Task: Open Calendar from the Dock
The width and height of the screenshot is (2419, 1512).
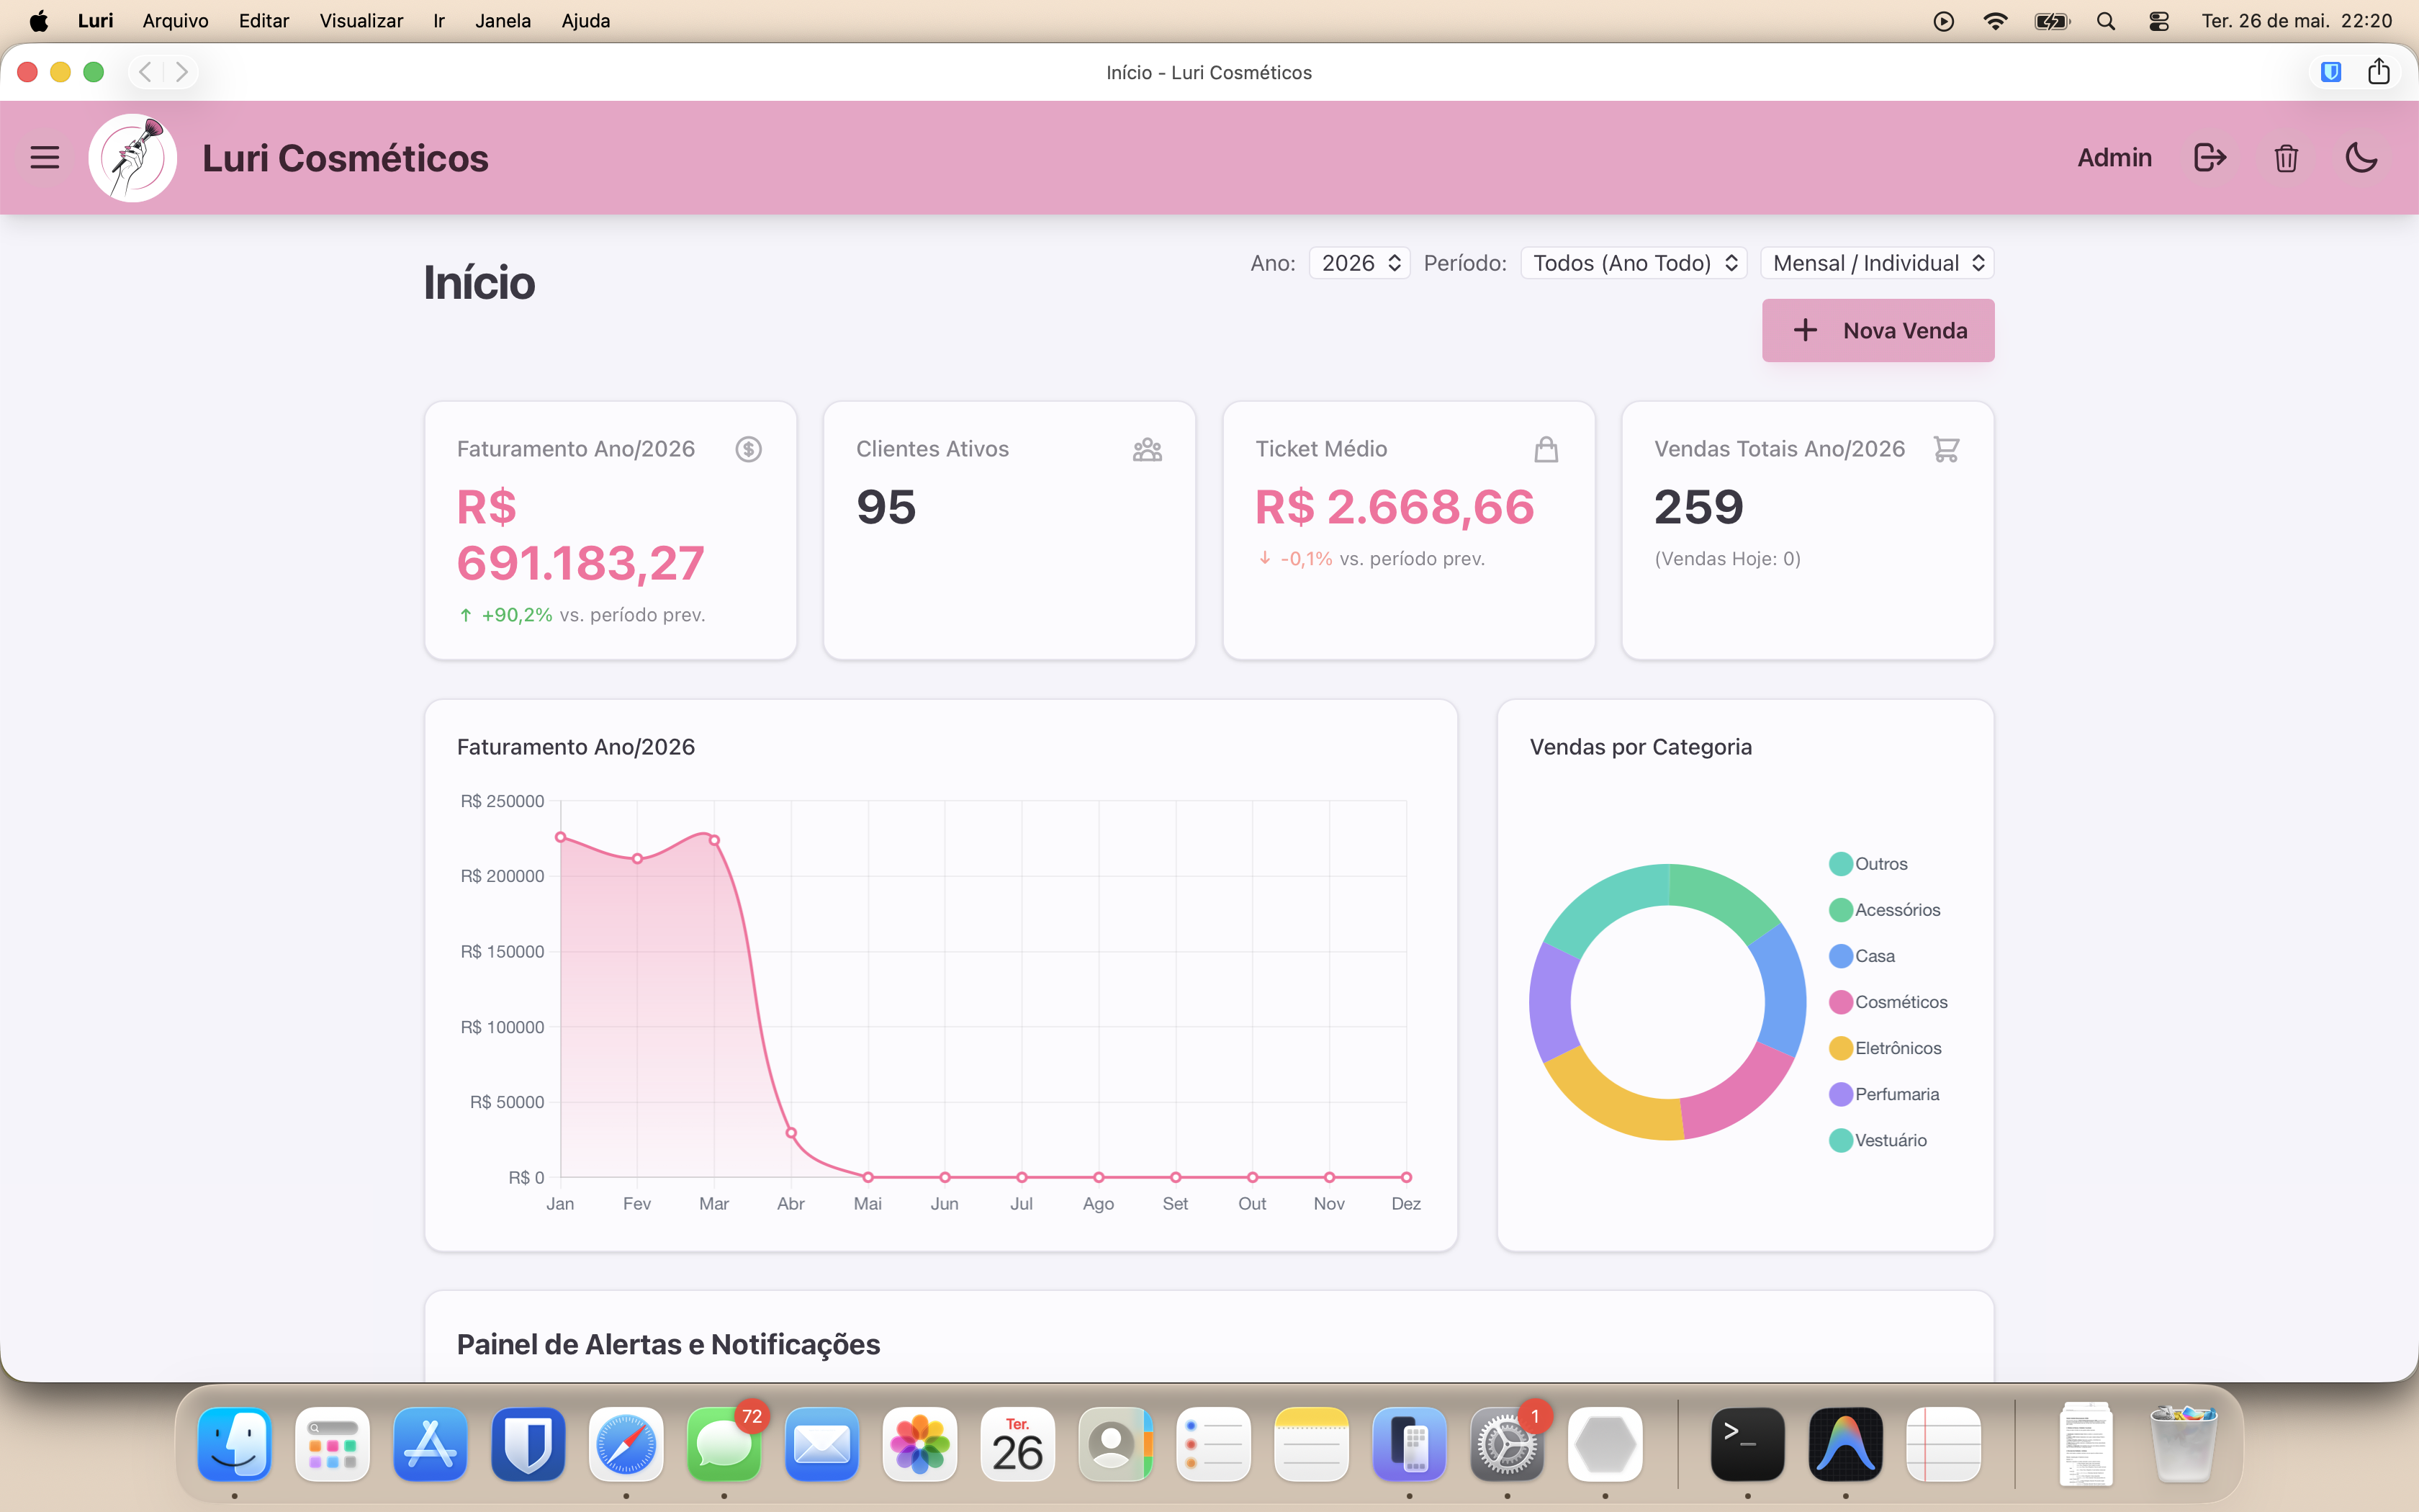Action: [x=1017, y=1444]
